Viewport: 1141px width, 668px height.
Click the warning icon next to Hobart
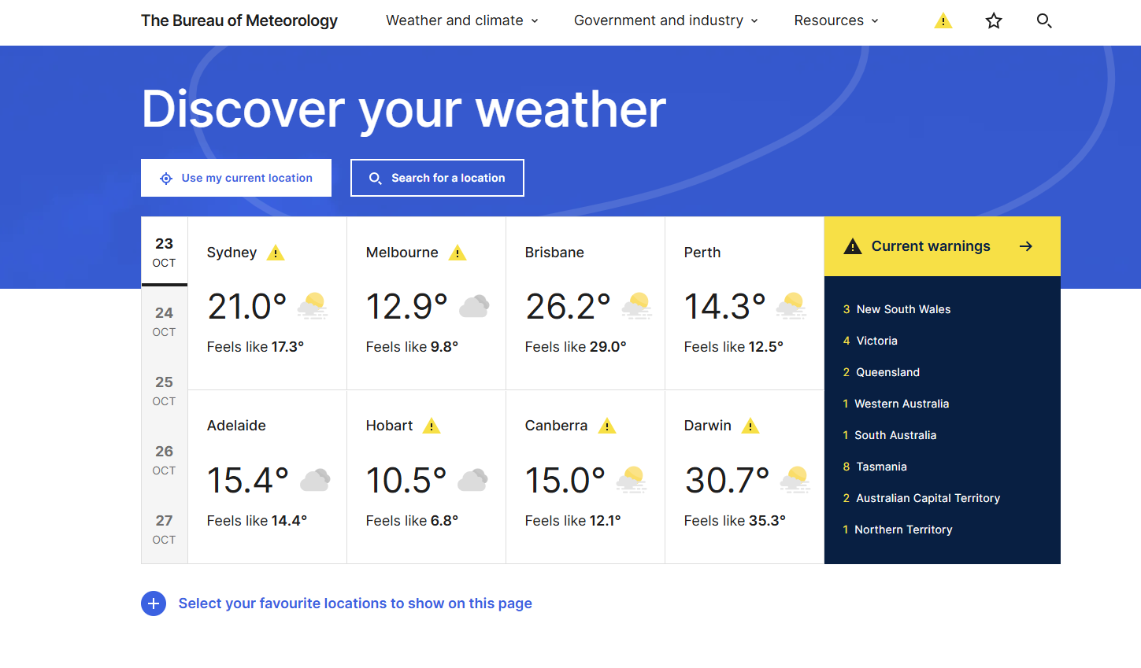pos(432,426)
